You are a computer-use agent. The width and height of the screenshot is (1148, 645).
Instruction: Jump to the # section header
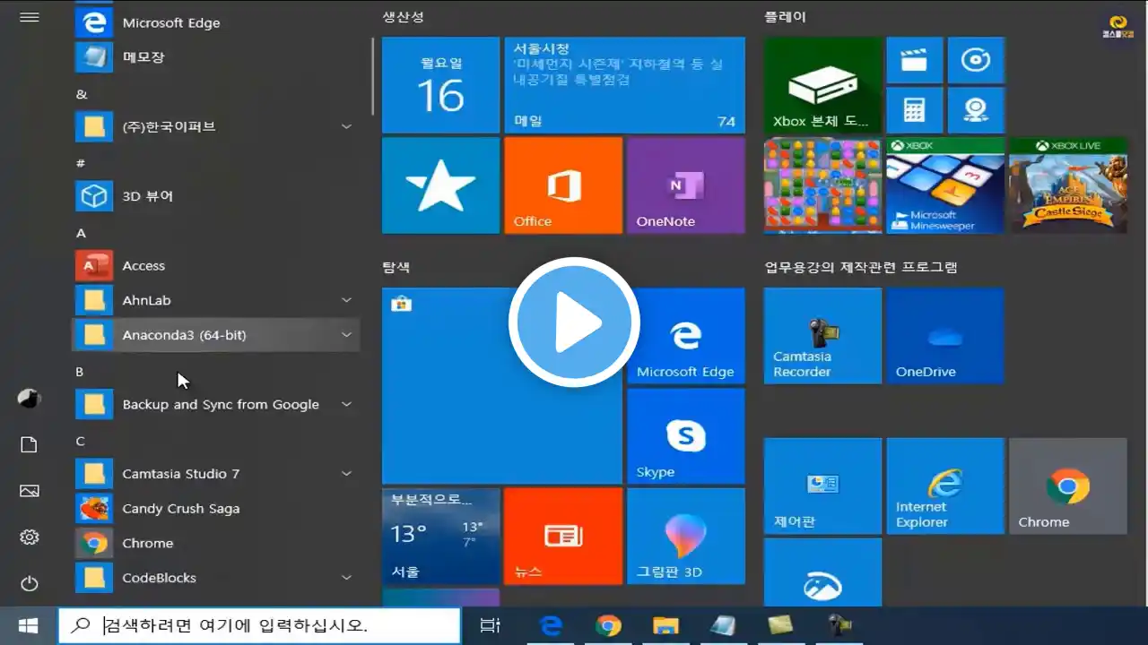tap(81, 163)
